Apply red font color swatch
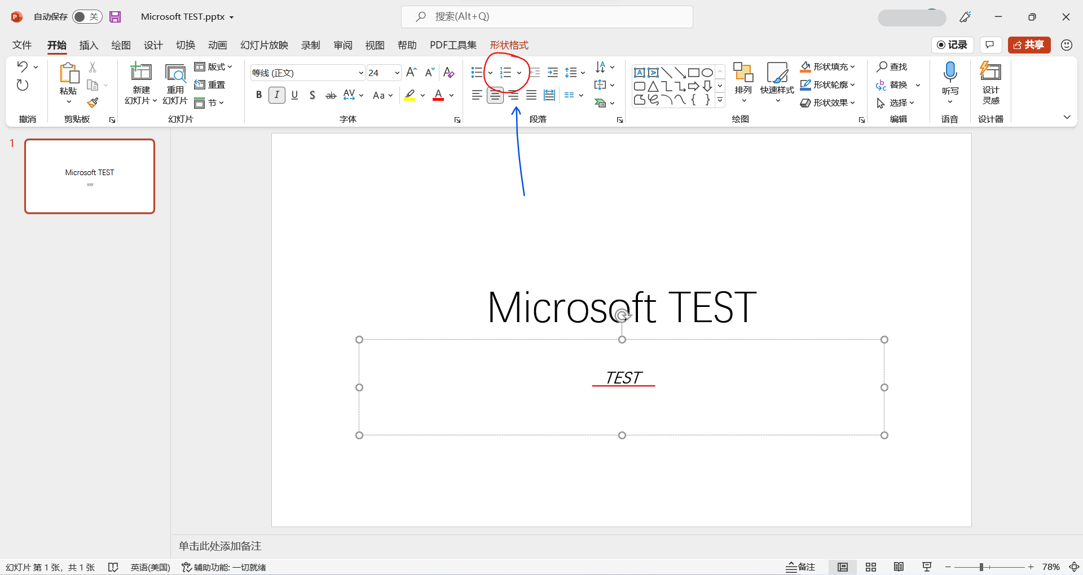 click(438, 95)
